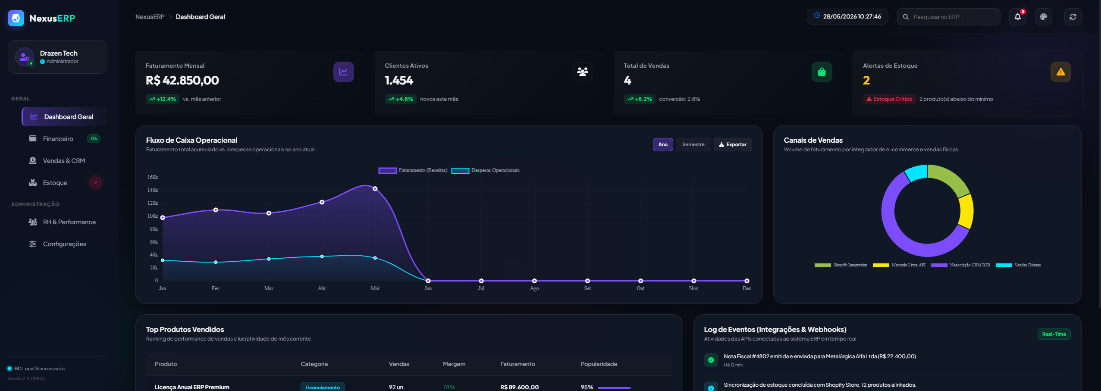The width and height of the screenshot is (1101, 391).
Task: Select the Ano period view
Action: 662,145
